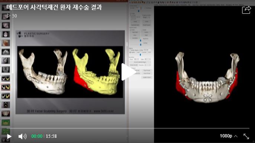The image size is (255, 143).
Task: Mute audio via the speaker icon
Action: (22, 136)
